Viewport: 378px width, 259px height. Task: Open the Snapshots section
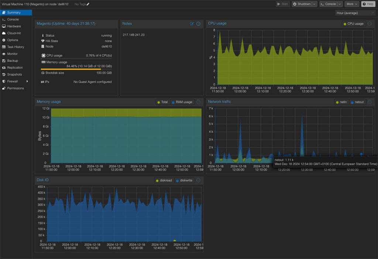click(15, 74)
